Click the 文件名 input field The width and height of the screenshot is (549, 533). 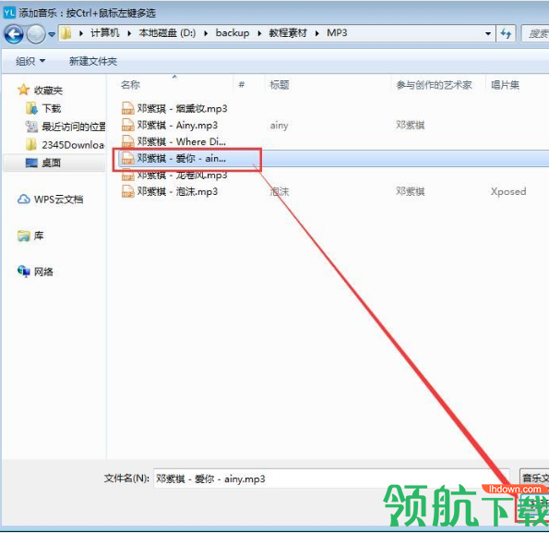click(x=331, y=478)
